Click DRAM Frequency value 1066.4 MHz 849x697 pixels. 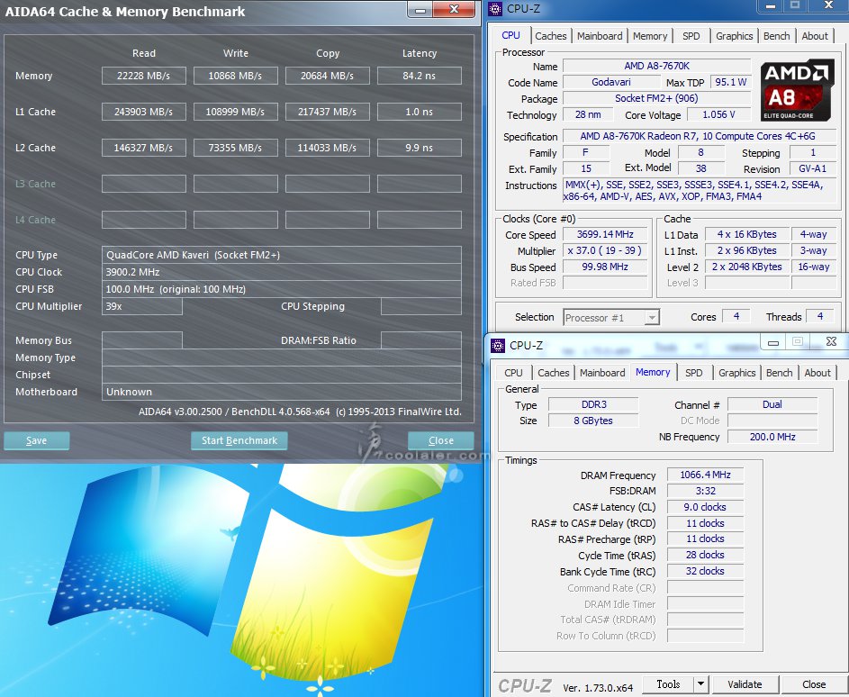pyautogui.click(x=705, y=475)
